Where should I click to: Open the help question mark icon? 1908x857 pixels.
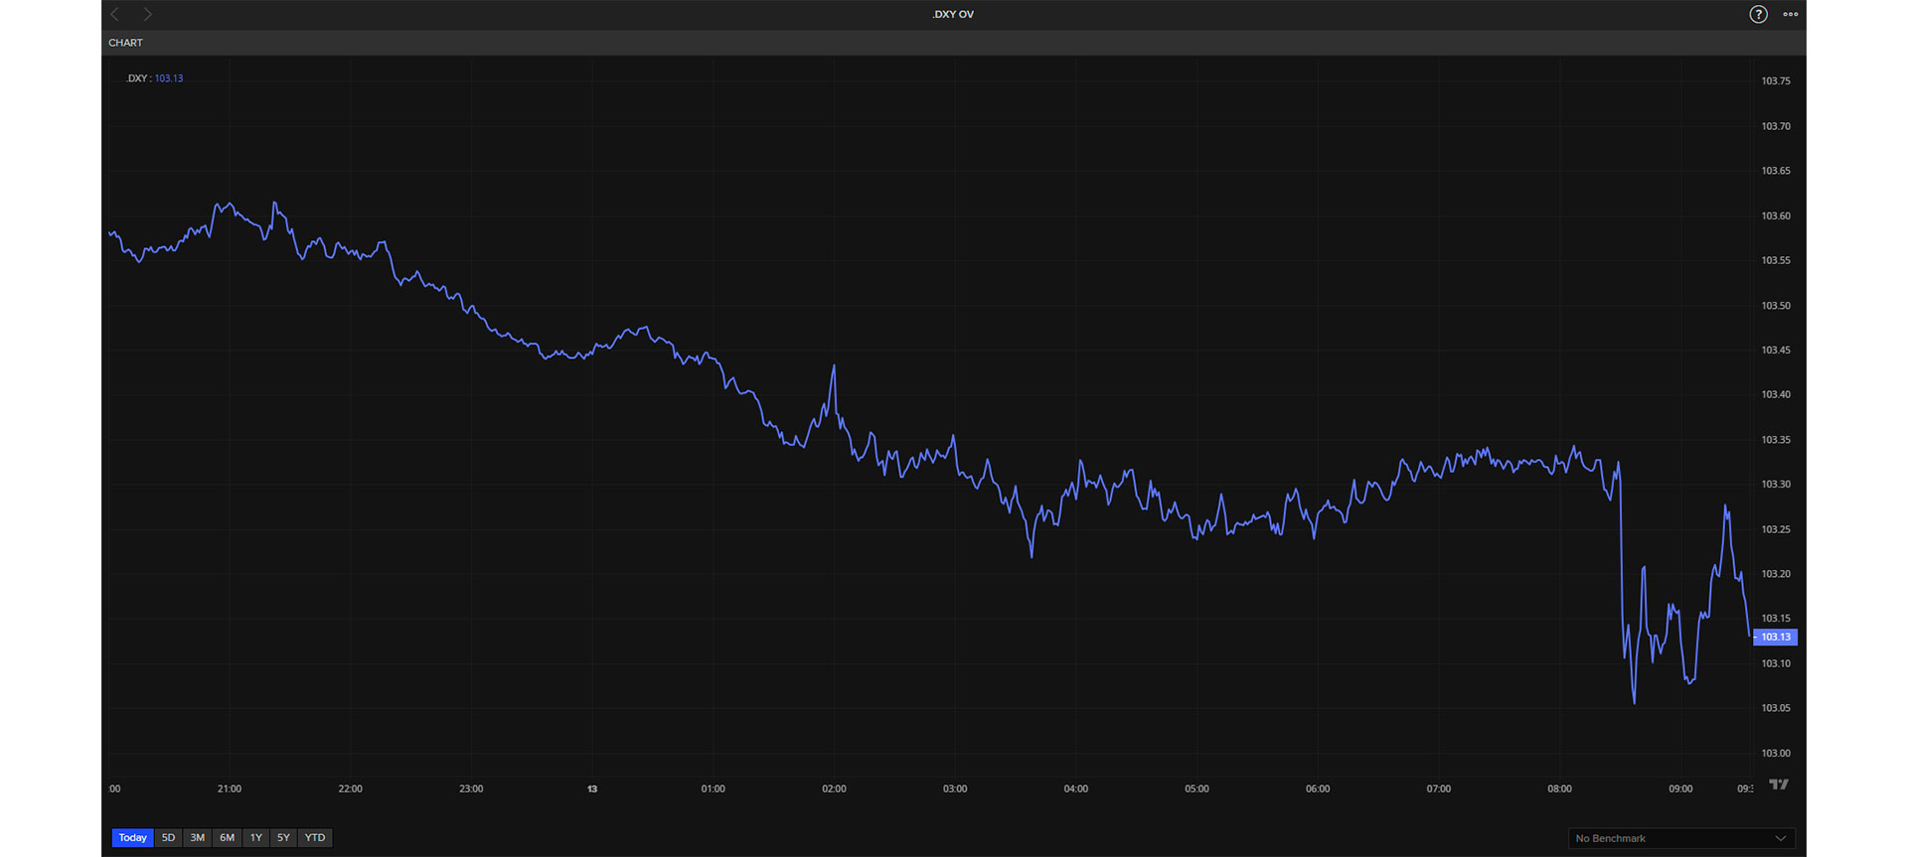(x=1758, y=14)
